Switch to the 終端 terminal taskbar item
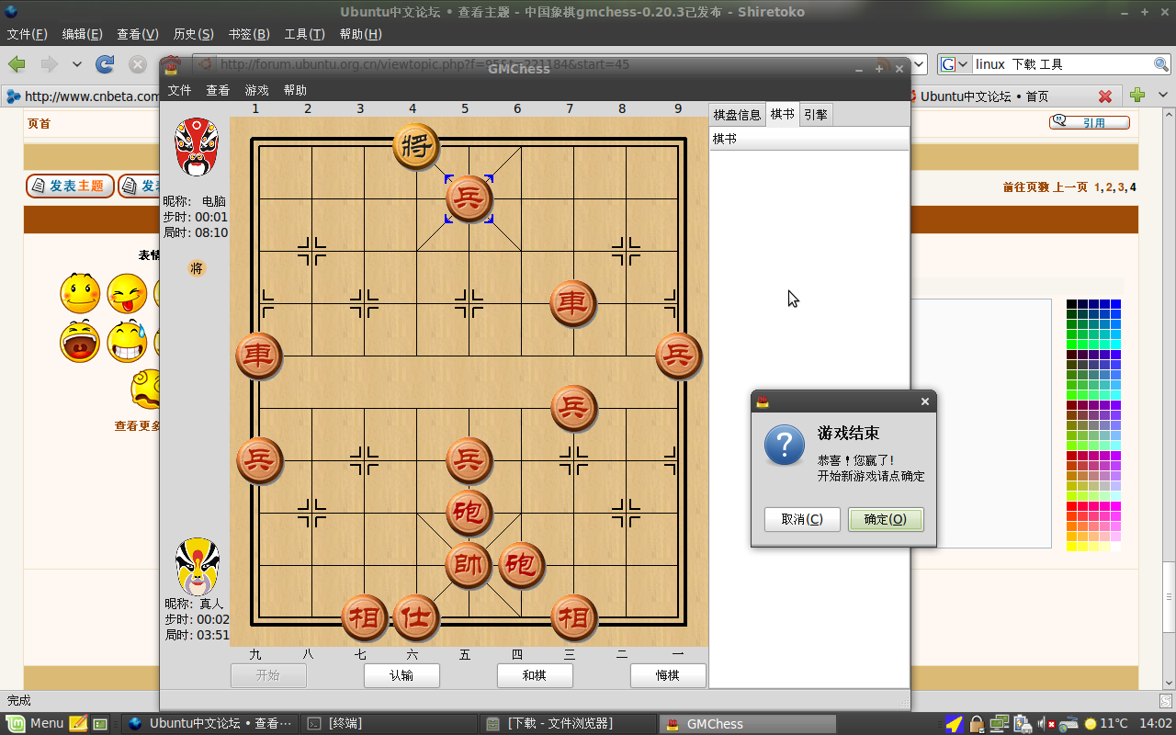The image size is (1176, 735). (x=389, y=723)
